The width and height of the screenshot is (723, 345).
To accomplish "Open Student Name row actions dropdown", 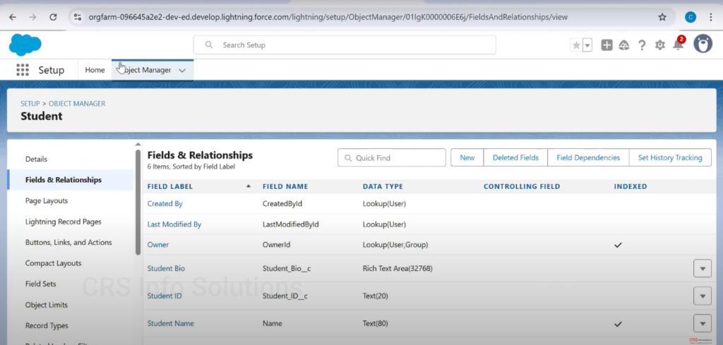I will click(x=703, y=323).
